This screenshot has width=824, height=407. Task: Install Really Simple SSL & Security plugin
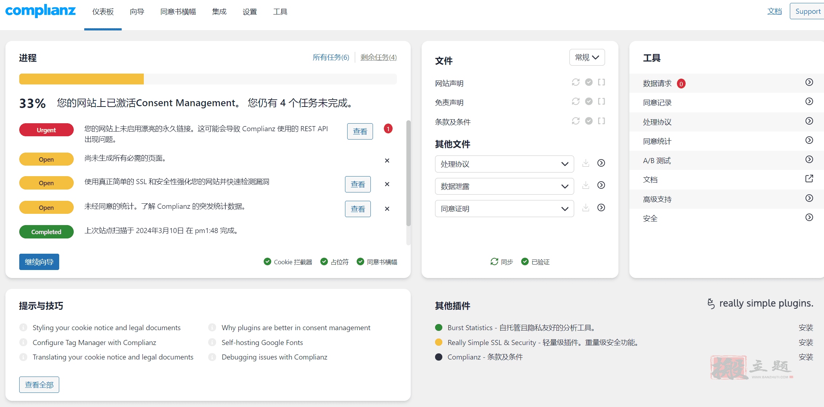click(x=806, y=342)
